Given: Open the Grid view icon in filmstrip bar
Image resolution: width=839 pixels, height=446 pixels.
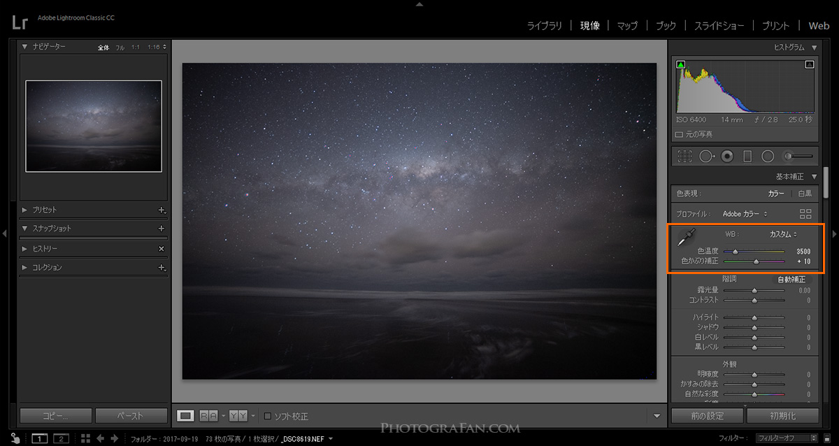Looking at the screenshot, I should 85,438.
